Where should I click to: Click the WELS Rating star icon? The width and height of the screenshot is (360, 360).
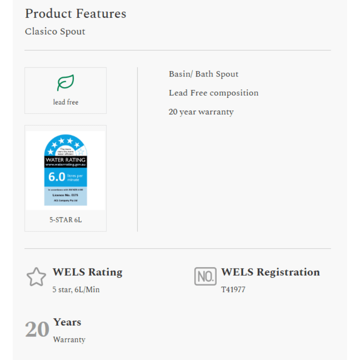pos(36,277)
